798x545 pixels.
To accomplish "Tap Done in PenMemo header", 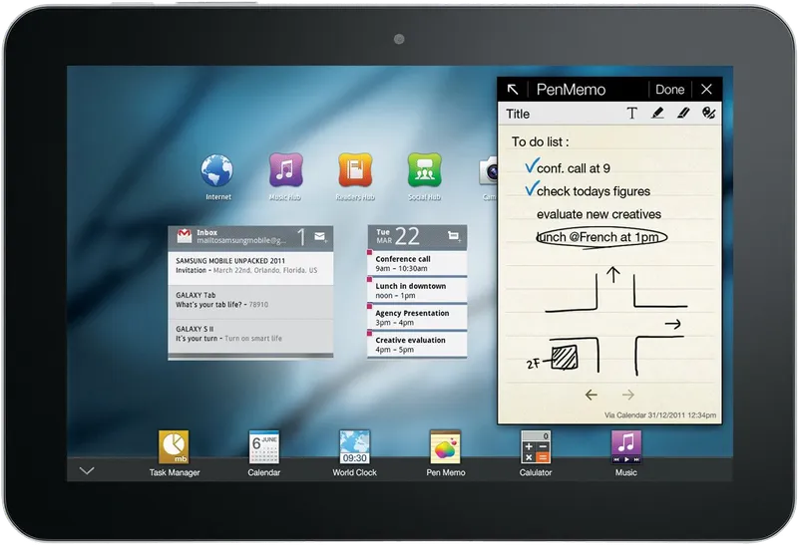I will (x=669, y=90).
